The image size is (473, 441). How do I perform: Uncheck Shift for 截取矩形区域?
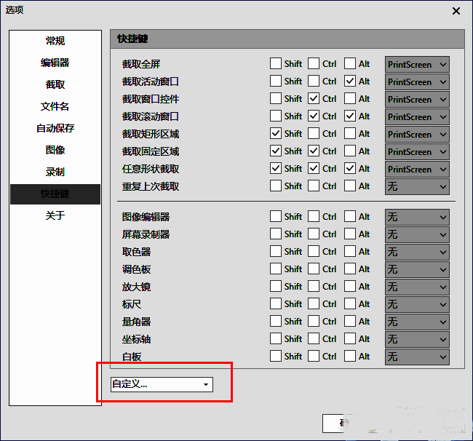(276, 134)
